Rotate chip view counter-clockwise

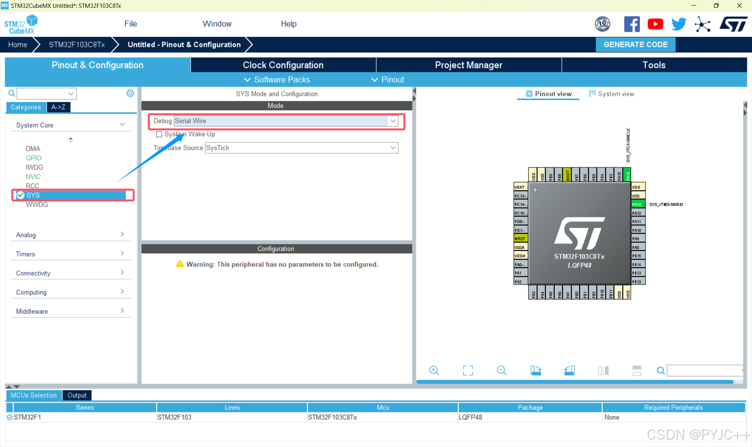(x=569, y=370)
